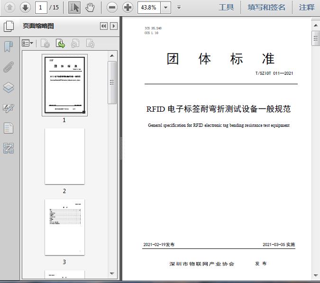Click the rotate pages counterclockwise icon
320x283 pixels.
pos(75,44)
